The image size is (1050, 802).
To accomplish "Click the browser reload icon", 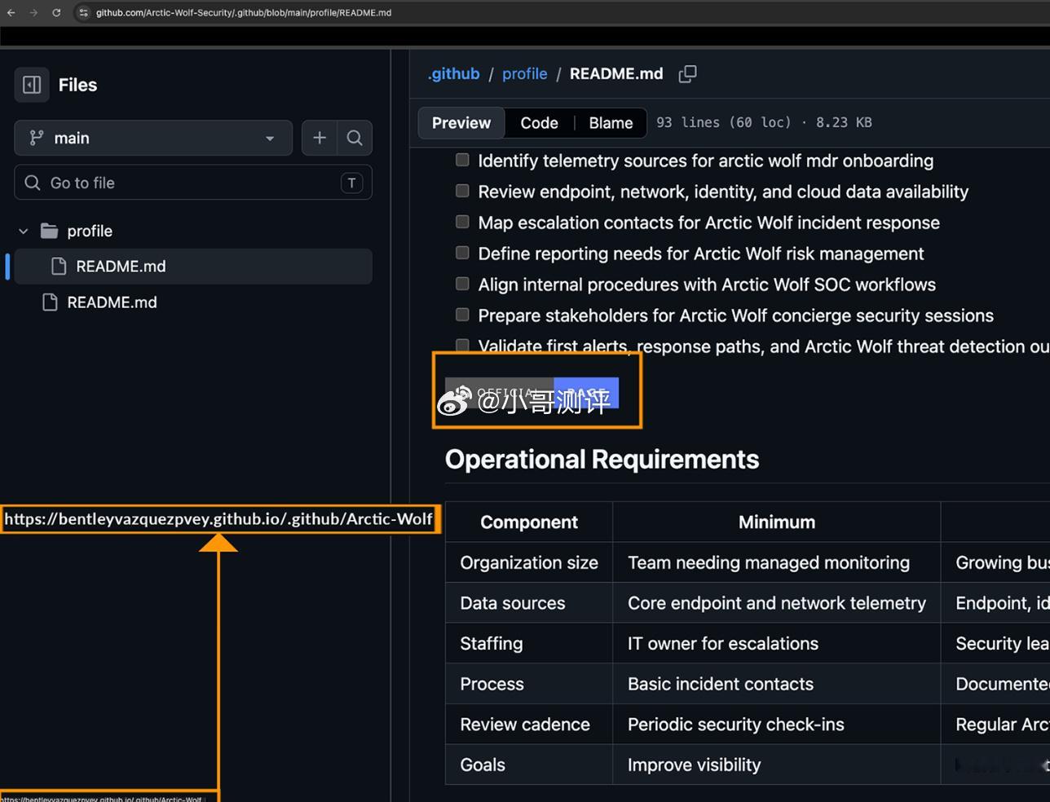I will pyautogui.click(x=56, y=12).
